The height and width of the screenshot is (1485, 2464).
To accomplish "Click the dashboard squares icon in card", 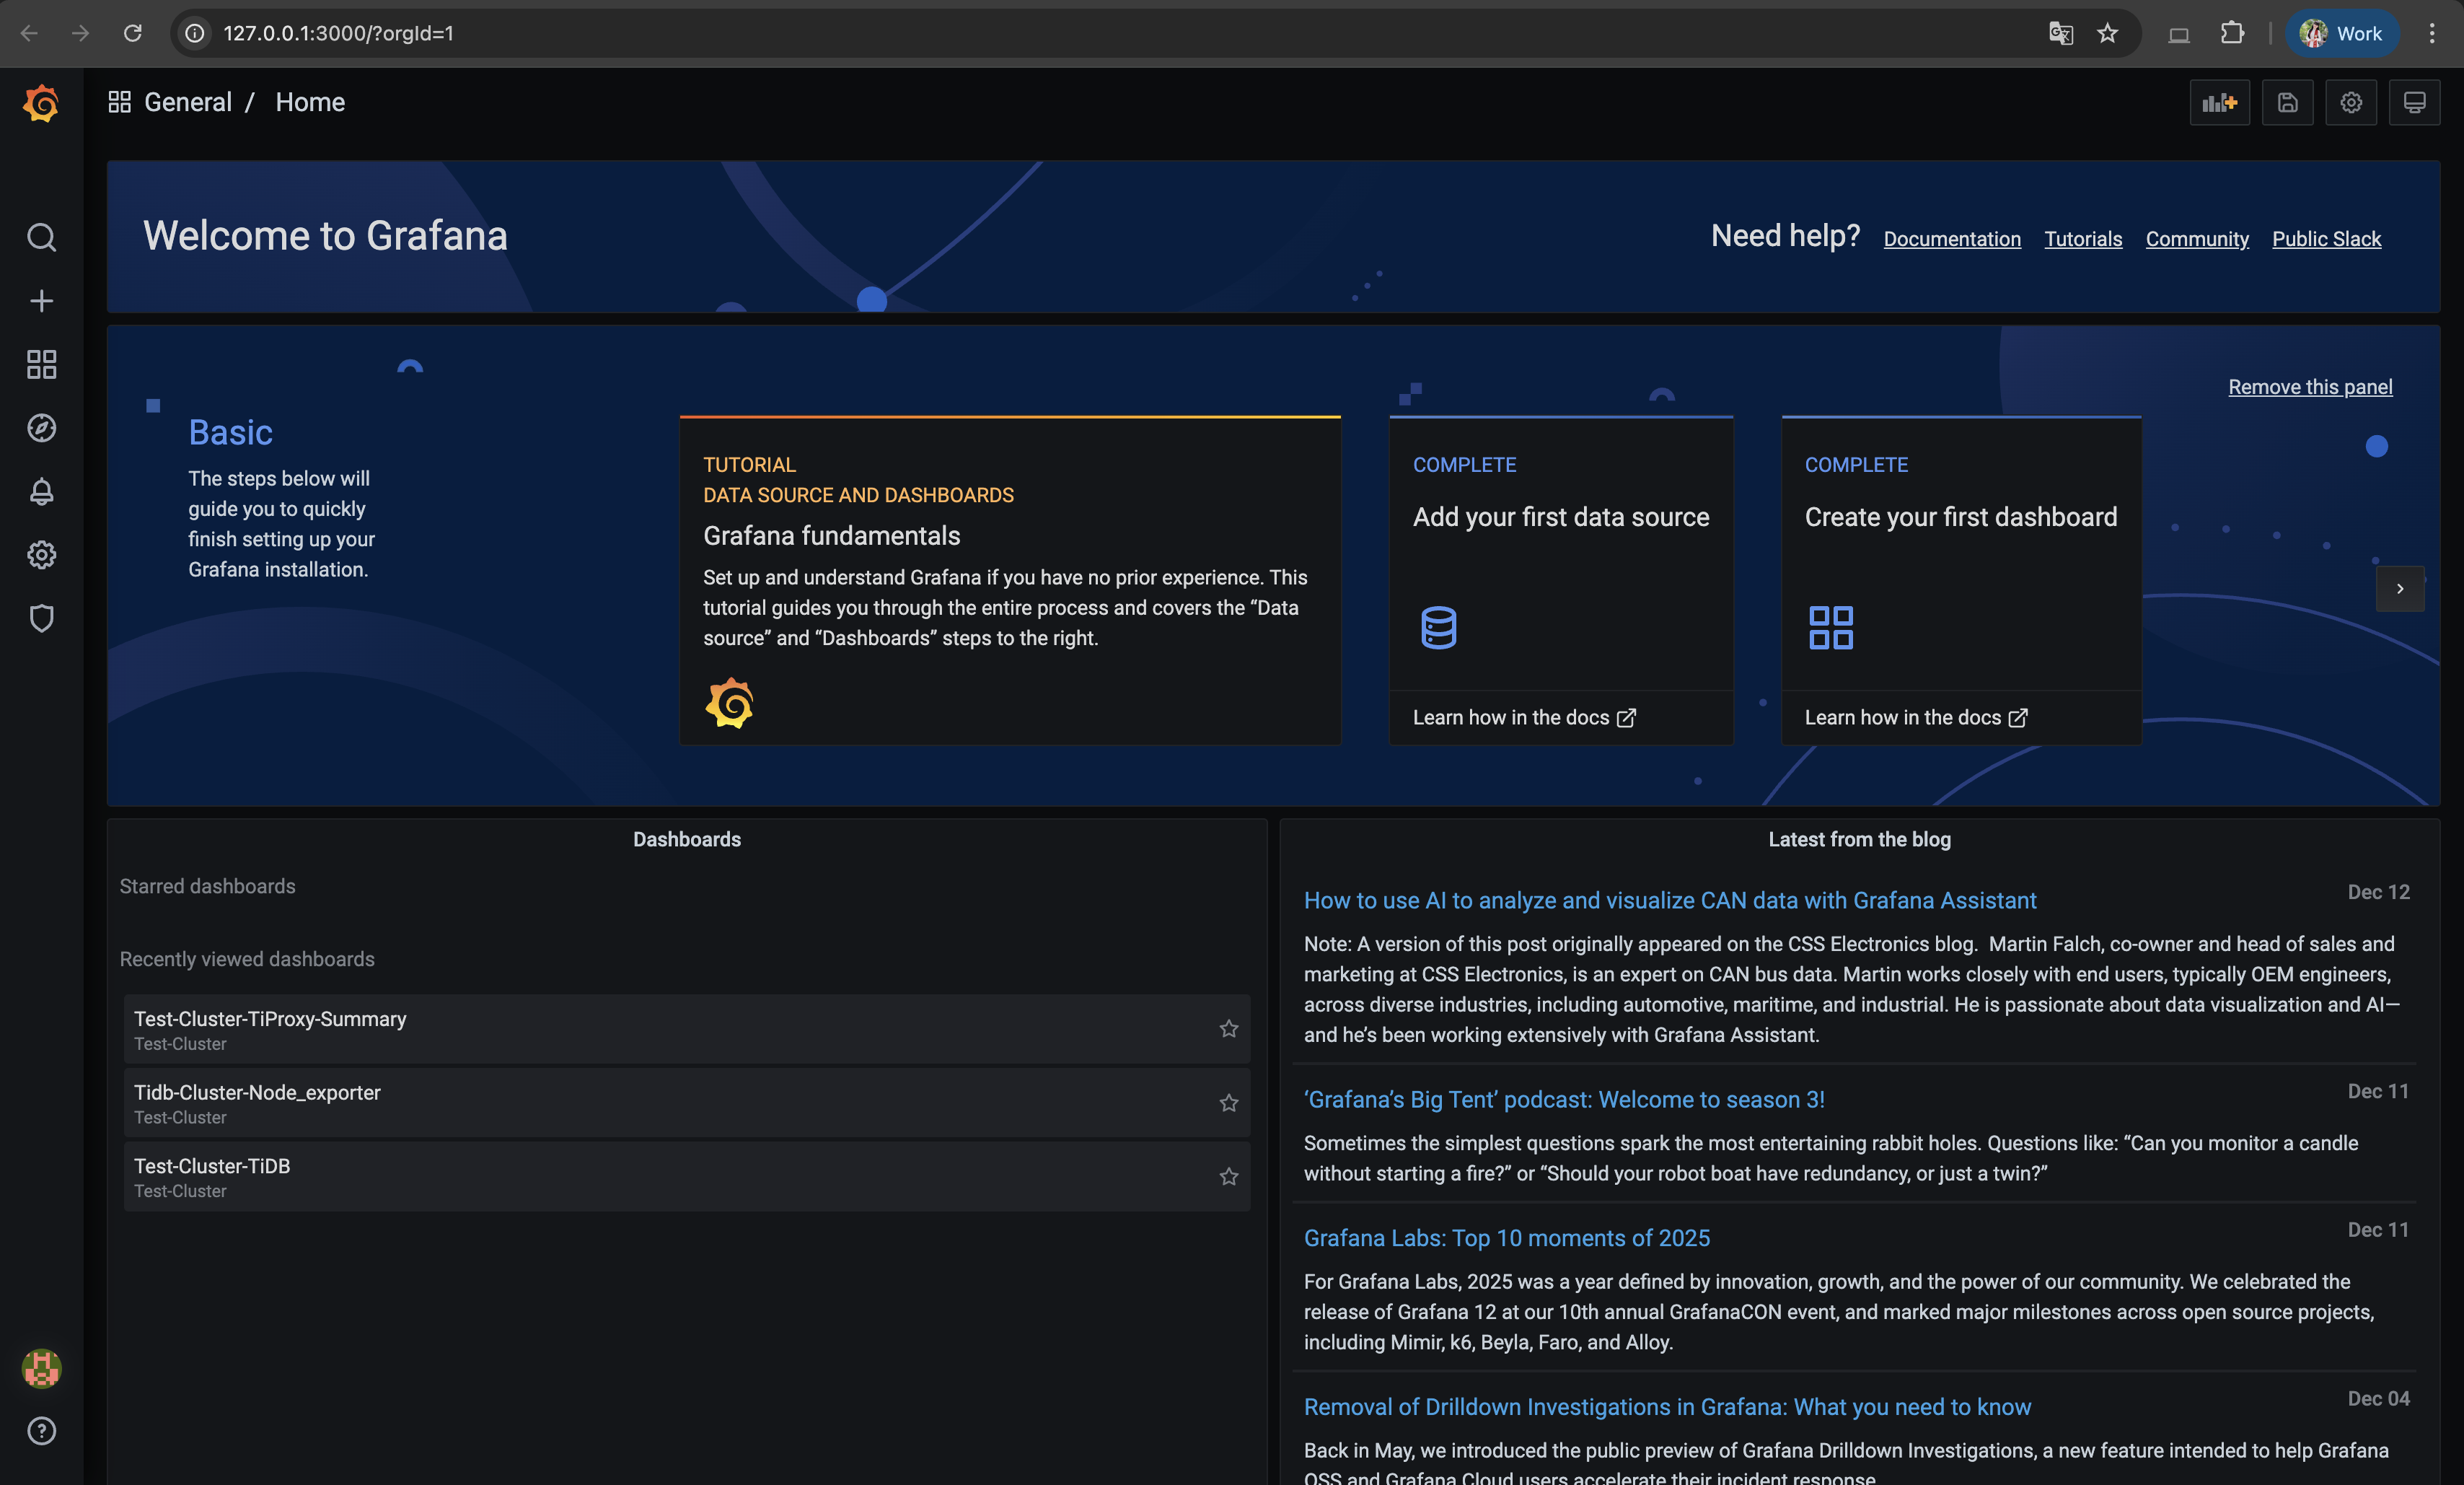I will tap(1831, 628).
